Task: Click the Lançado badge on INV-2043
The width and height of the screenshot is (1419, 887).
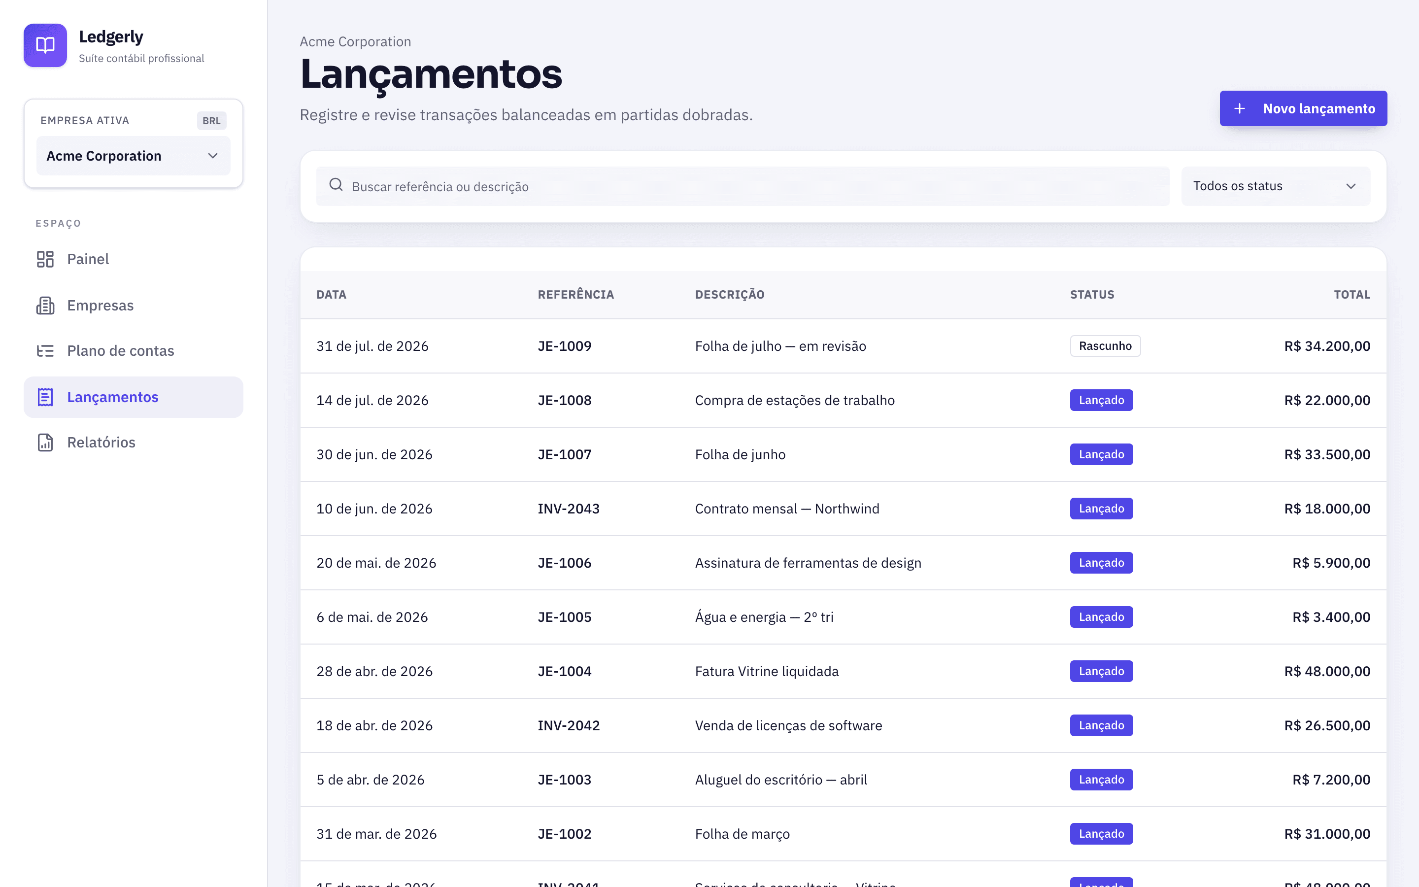Action: pyautogui.click(x=1101, y=509)
